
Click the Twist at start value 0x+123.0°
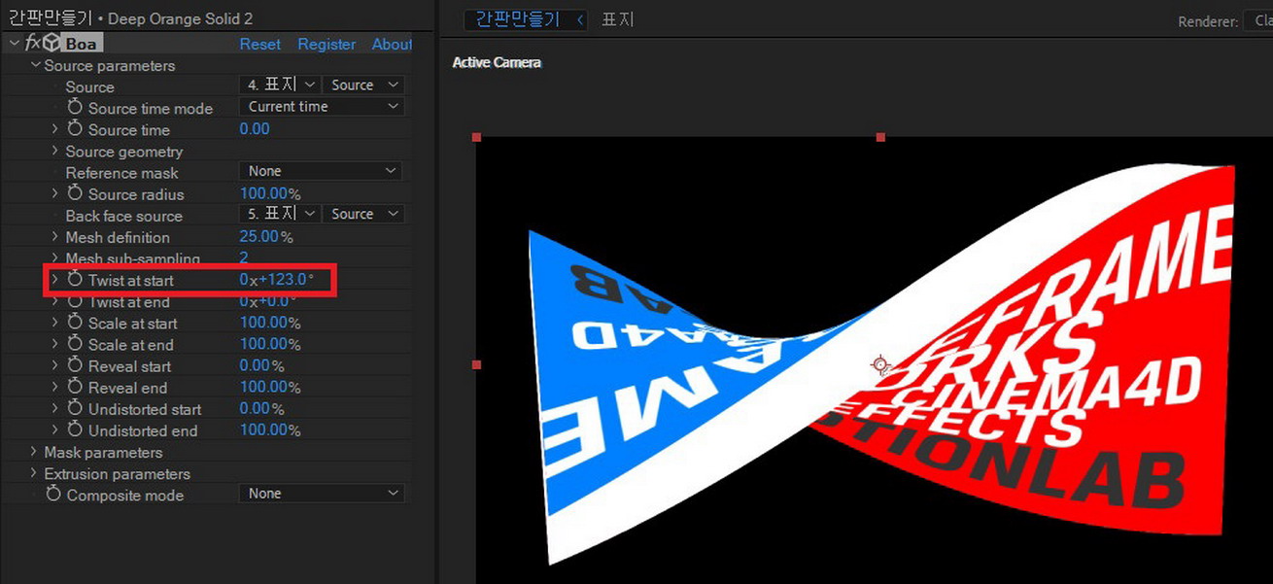click(x=277, y=279)
